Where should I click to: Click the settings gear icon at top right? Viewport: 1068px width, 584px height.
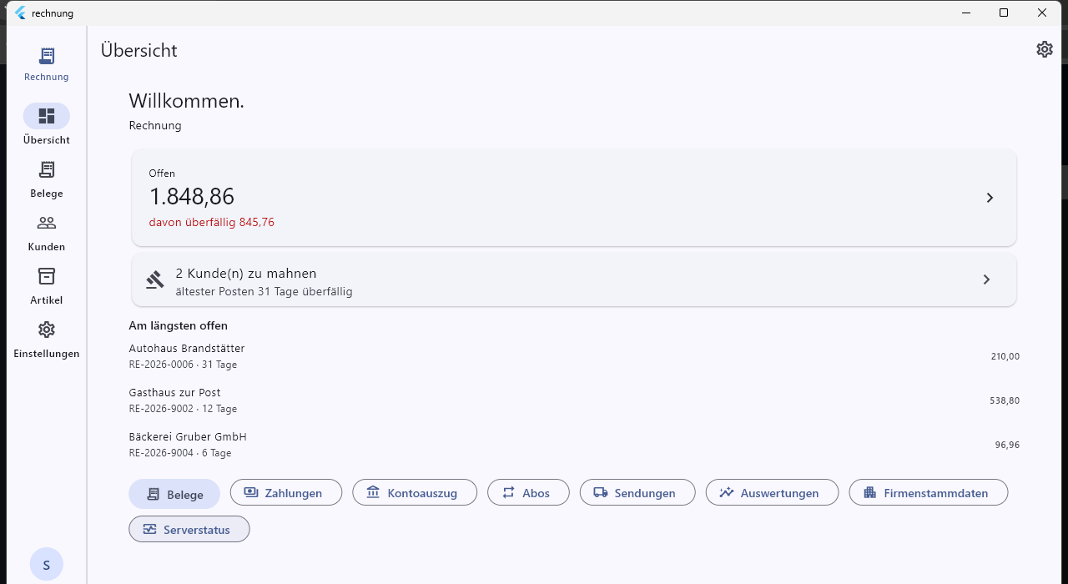pos(1045,49)
